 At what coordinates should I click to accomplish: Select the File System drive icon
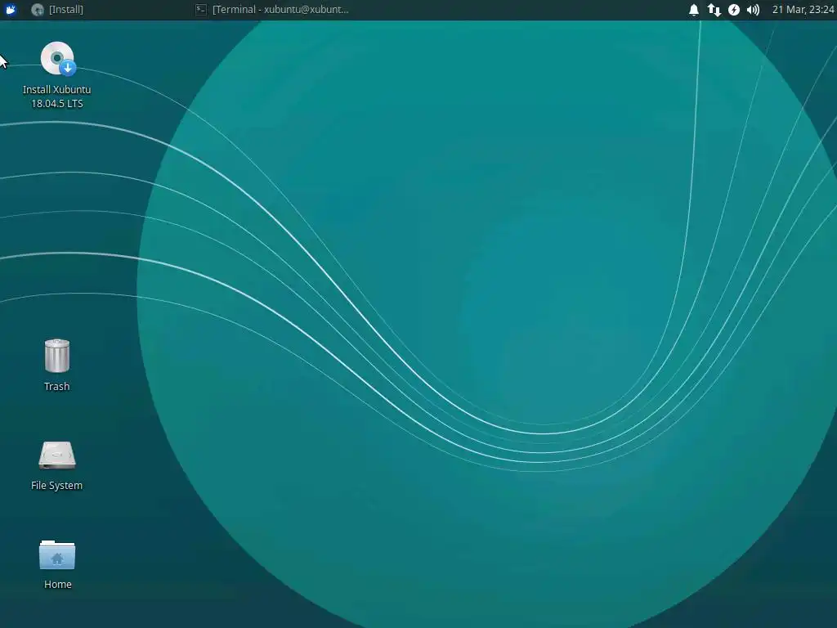57,455
